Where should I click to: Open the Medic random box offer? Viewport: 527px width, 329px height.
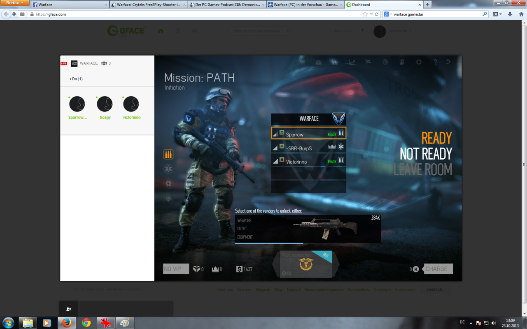306,264
